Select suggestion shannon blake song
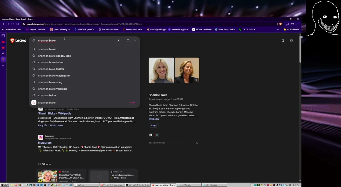This screenshot has width=341, height=187. point(84,82)
